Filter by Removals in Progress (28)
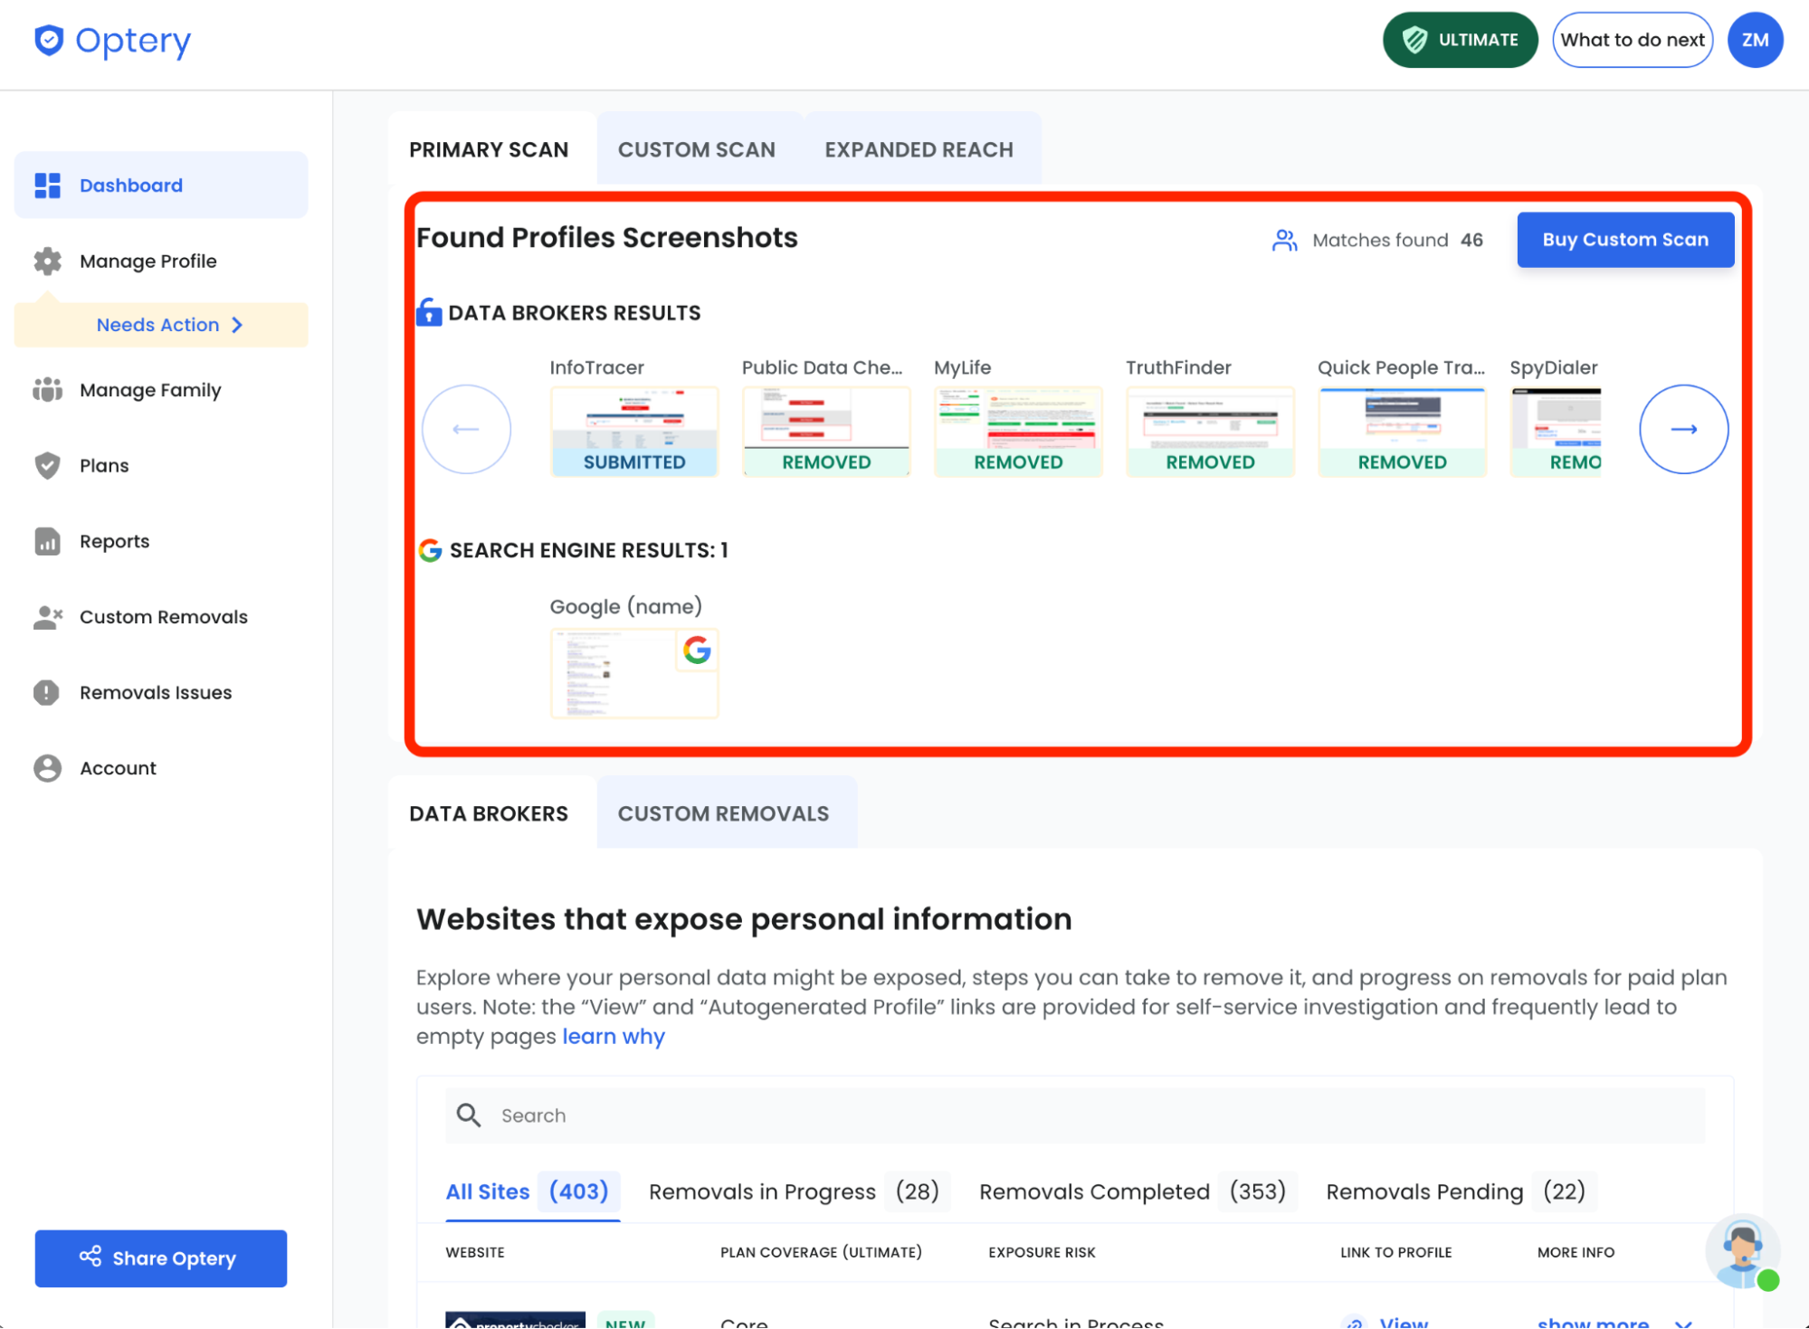Image resolution: width=1809 pixels, height=1329 pixels. [798, 1191]
